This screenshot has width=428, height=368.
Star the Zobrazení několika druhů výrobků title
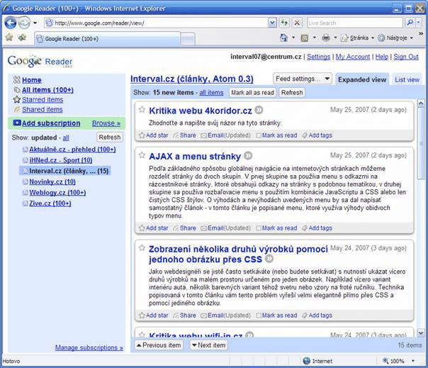[x=142, y=247]
